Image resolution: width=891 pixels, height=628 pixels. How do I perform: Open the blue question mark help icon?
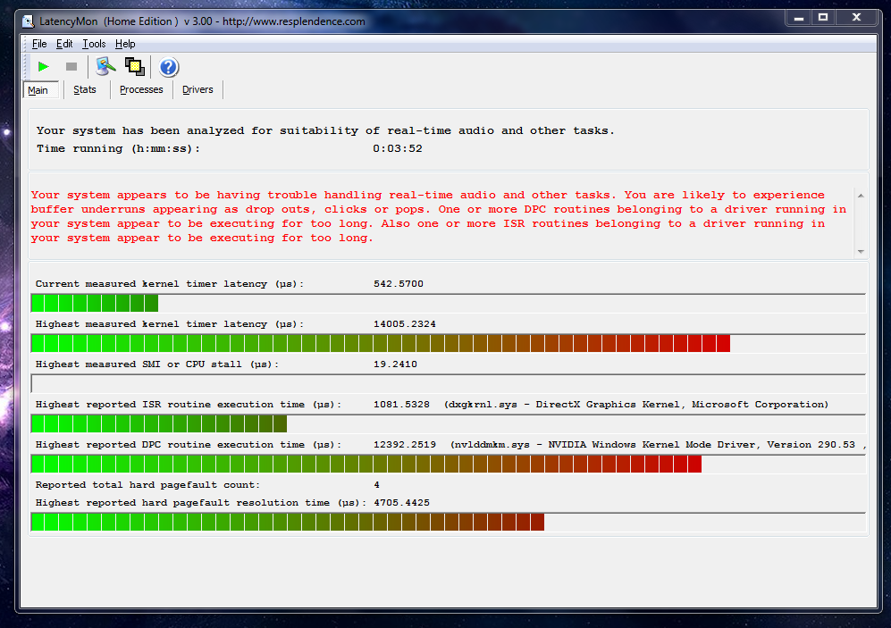(169, 67)
